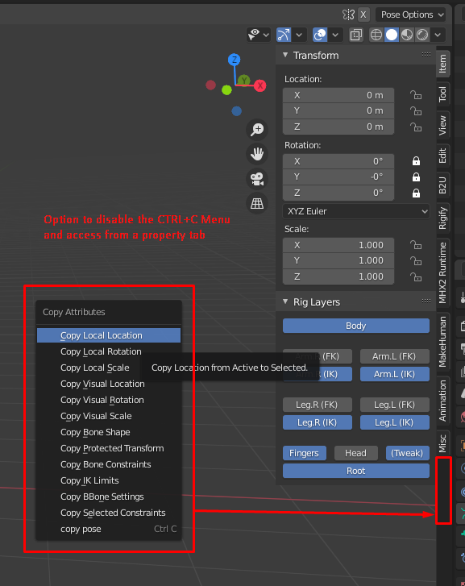465x586 pixels.
Task: Open the Rigify sidebar tab
Action: coord(443,218)
